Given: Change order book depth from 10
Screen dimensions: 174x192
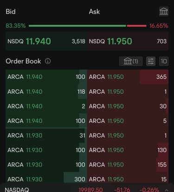Looking at the screenshot, I should pyautogui.click(x=164, y=61).
